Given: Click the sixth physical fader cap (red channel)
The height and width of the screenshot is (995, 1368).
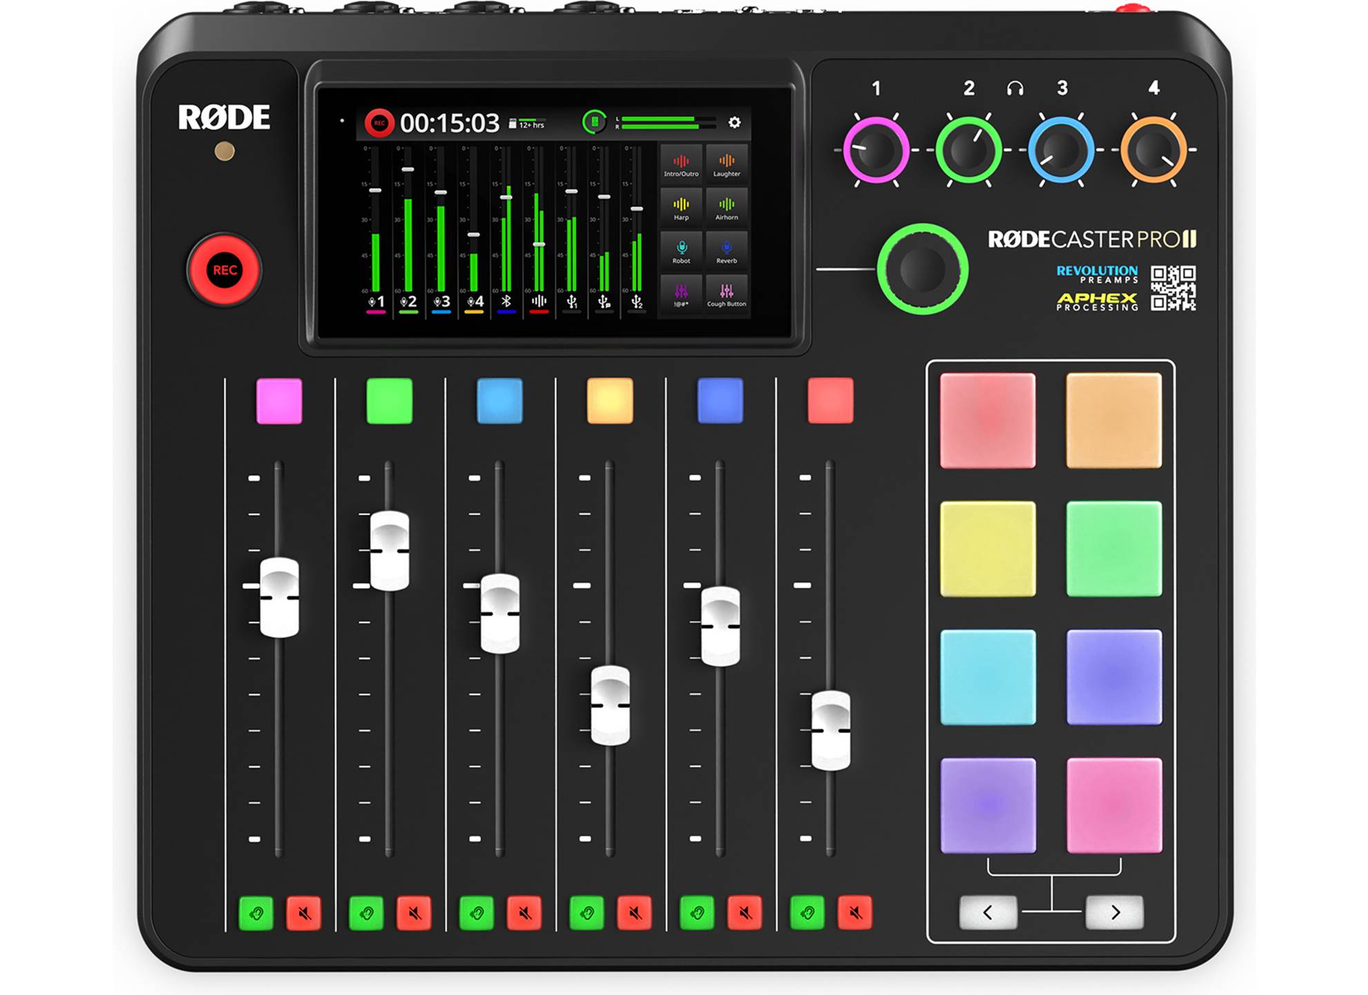Looking at the screenshot, I should pos(830,730).
